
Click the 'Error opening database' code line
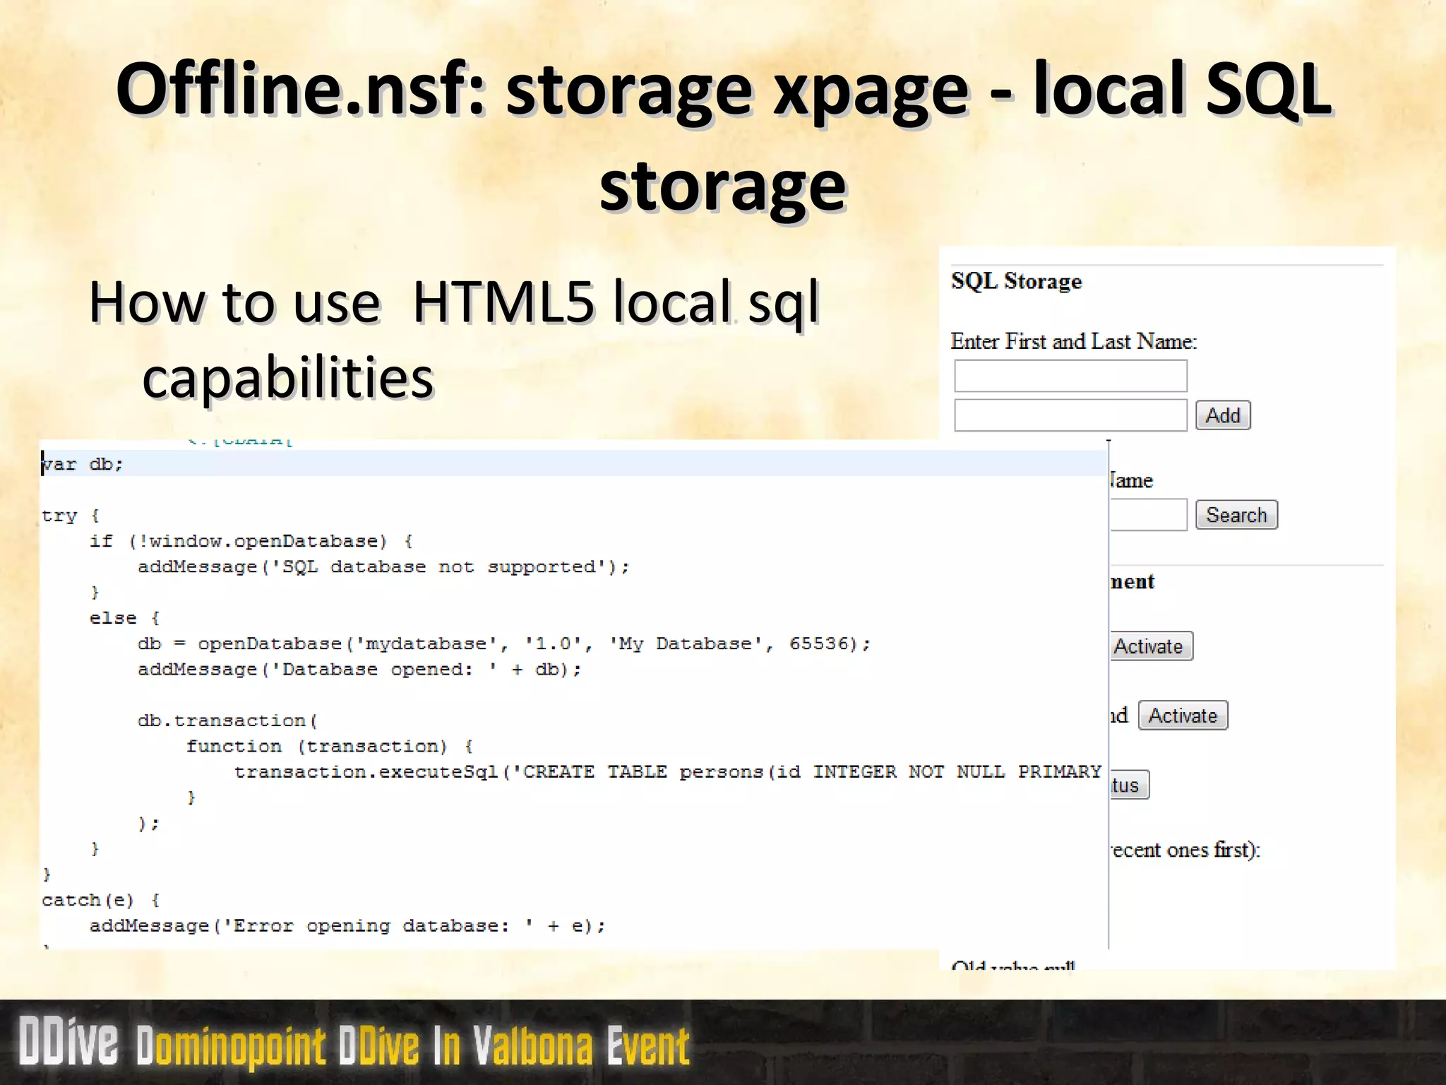pyautogui.click(x=347, y=925)
